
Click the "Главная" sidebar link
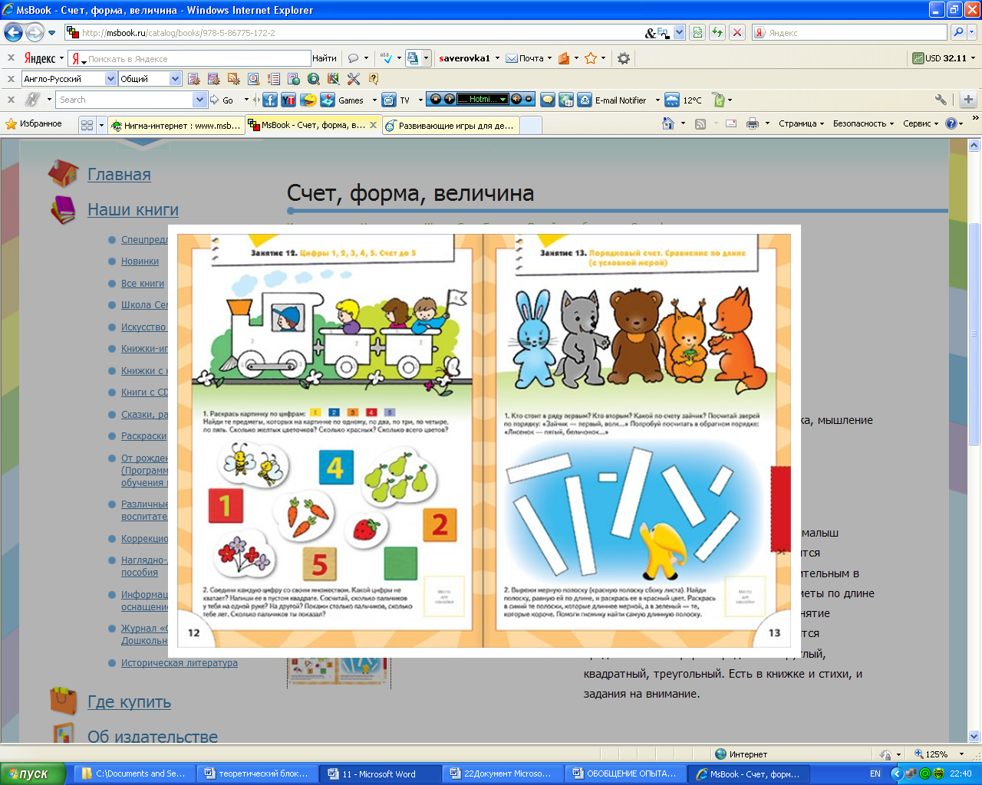coord(119,175)
